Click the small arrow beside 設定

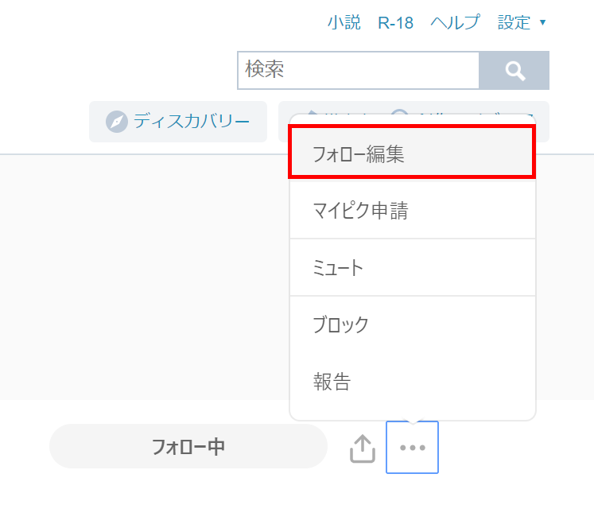coord(542,22)
